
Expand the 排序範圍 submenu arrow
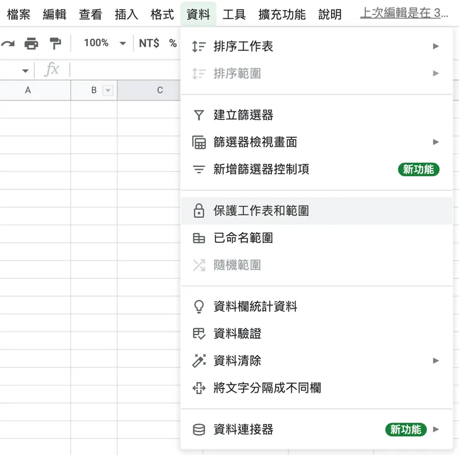pos(436,73)
